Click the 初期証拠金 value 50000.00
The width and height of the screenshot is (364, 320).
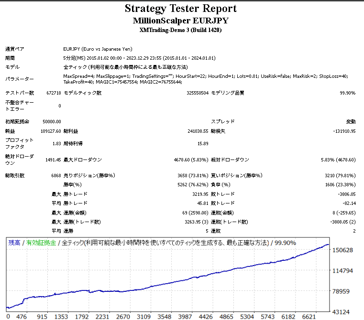coord(52,121)
